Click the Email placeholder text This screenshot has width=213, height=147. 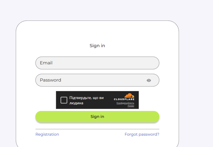pos(46,63)
